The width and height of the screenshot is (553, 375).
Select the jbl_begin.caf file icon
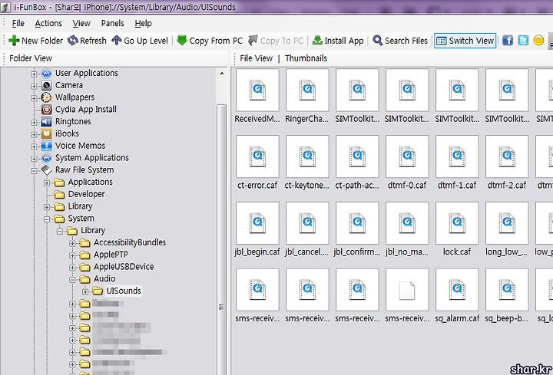click(257, 223)
